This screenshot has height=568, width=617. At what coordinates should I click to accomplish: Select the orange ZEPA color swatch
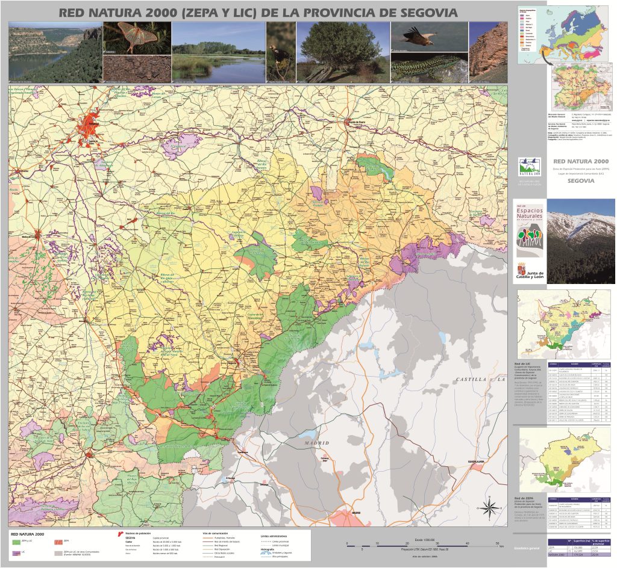pyautogui.click(x=58, y=541)
